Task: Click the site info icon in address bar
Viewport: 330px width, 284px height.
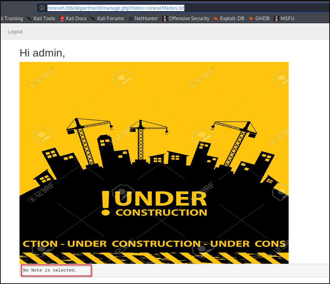Action: point(42,8)
